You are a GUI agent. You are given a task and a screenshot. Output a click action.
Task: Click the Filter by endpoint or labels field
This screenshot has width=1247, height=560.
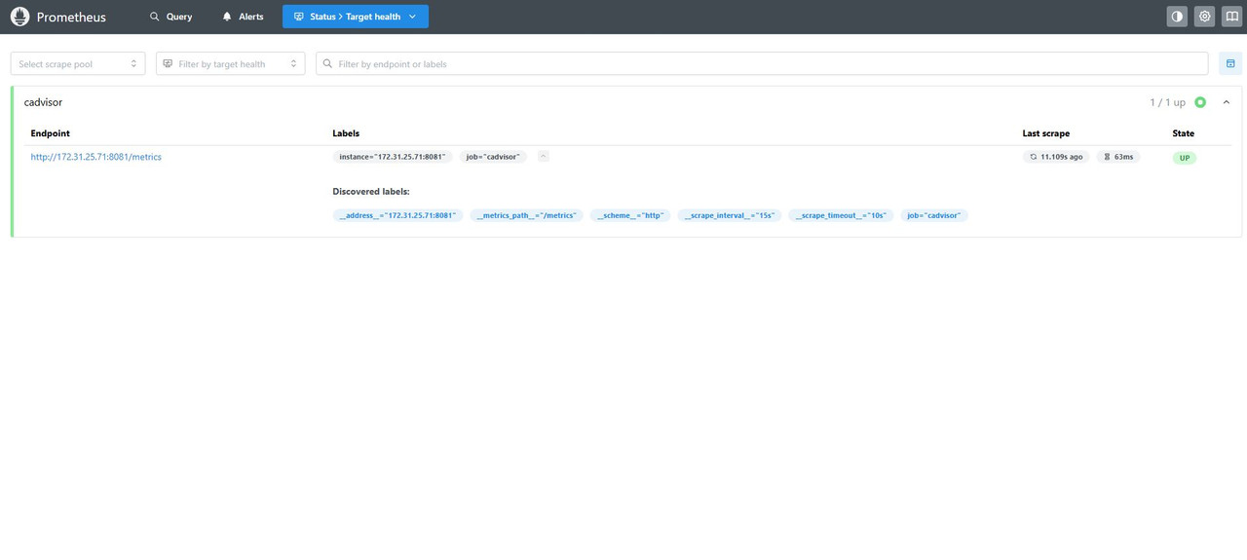[x=763, y=63]
